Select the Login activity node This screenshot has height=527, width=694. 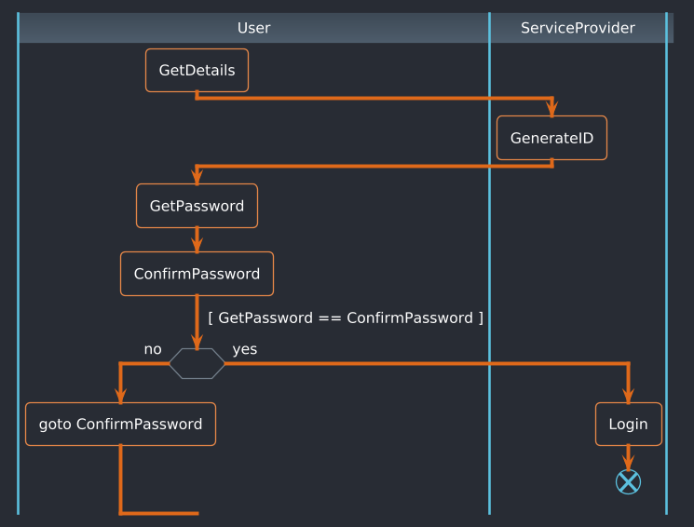coord(628,425)
